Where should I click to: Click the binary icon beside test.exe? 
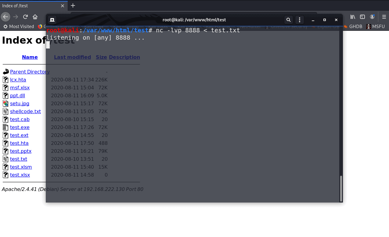tap(5, 127)
